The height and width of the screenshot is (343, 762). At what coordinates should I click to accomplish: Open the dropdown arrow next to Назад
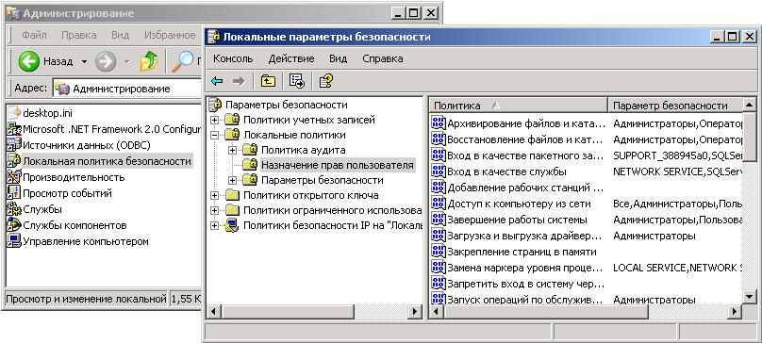(x=84, y=61)
